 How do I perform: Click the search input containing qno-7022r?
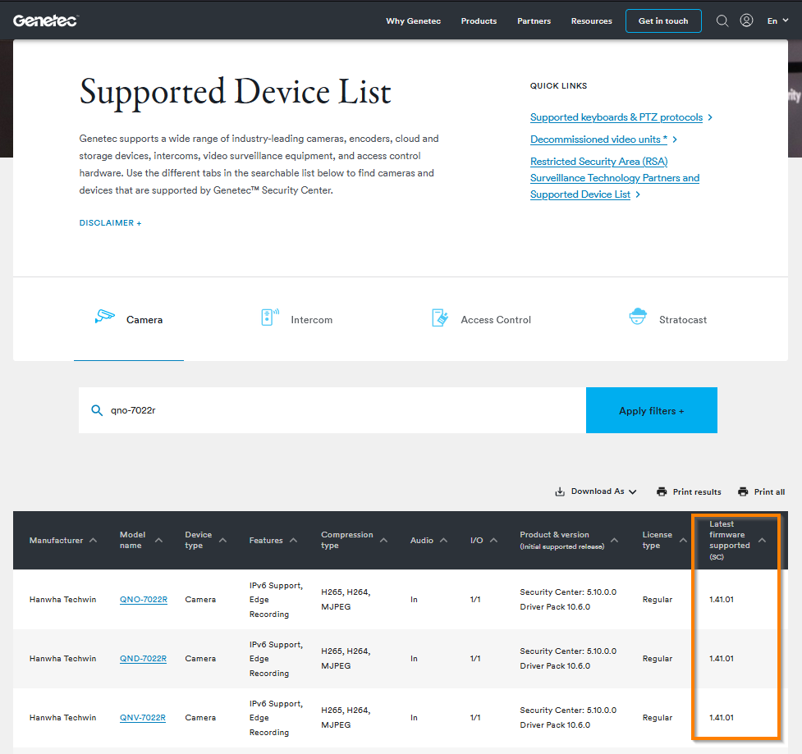click(x=332, y=410)
